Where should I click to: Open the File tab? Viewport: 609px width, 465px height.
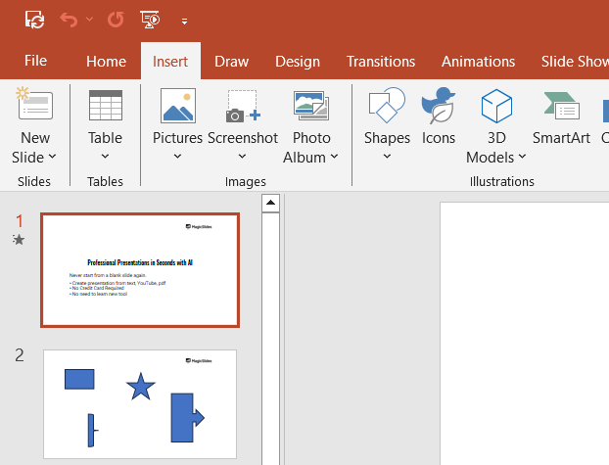[35, 61]
